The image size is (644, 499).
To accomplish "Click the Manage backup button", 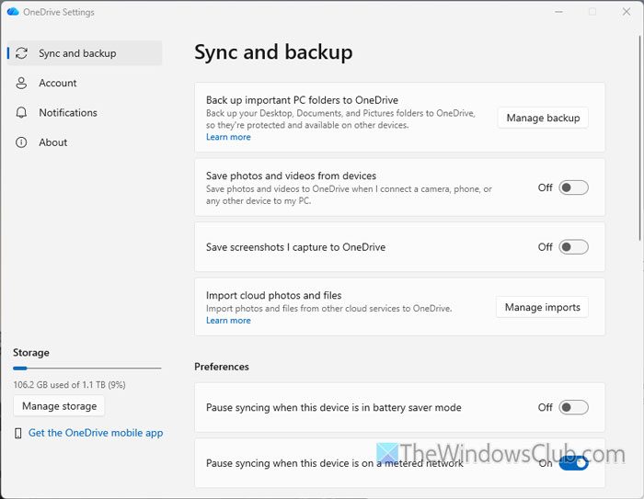I will point(543,118).
